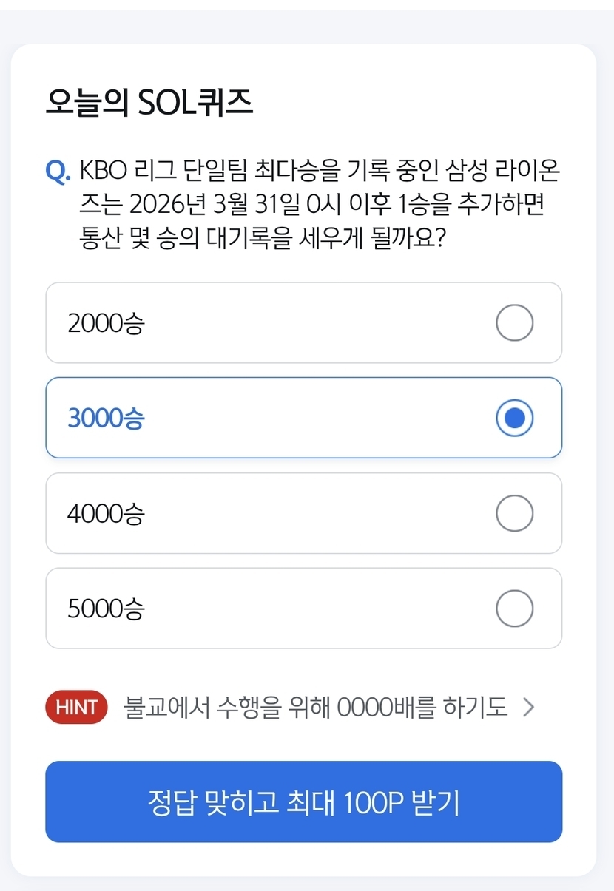Pick the 5000승 radio button
This screenshot has height=891, width=614.
coord(514,609)
